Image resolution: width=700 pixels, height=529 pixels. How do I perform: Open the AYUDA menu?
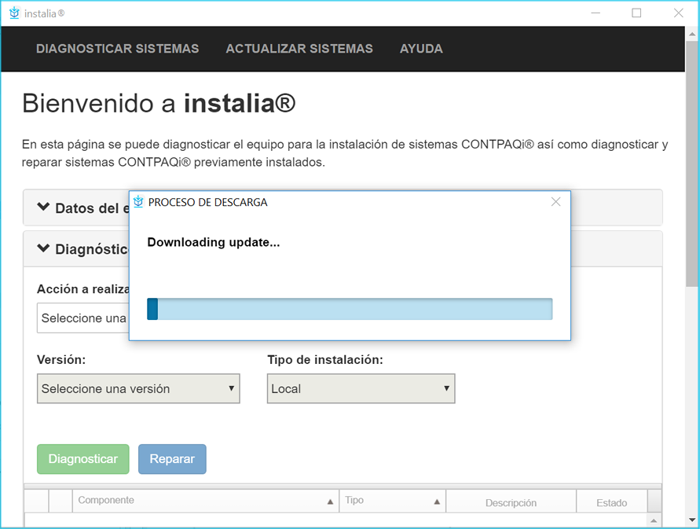[421, 49]
